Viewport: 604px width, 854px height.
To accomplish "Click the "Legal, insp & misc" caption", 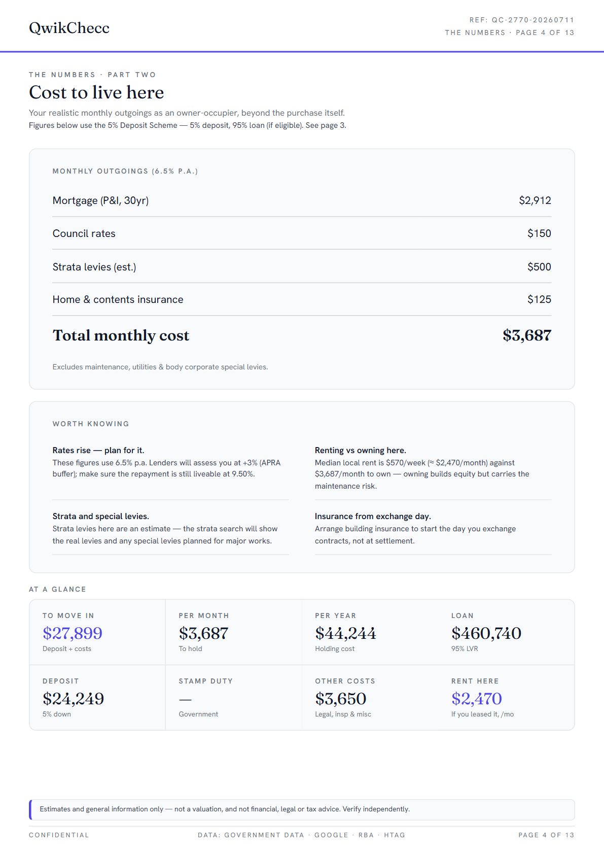I will [343, 714].
